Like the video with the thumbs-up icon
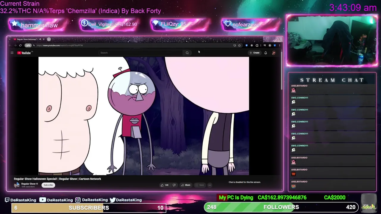381x214 pixels. click(x=162, y=185)
